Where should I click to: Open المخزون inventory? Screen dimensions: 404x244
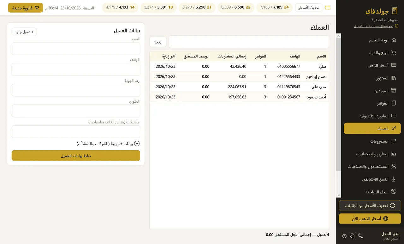[x=372, y=78]
